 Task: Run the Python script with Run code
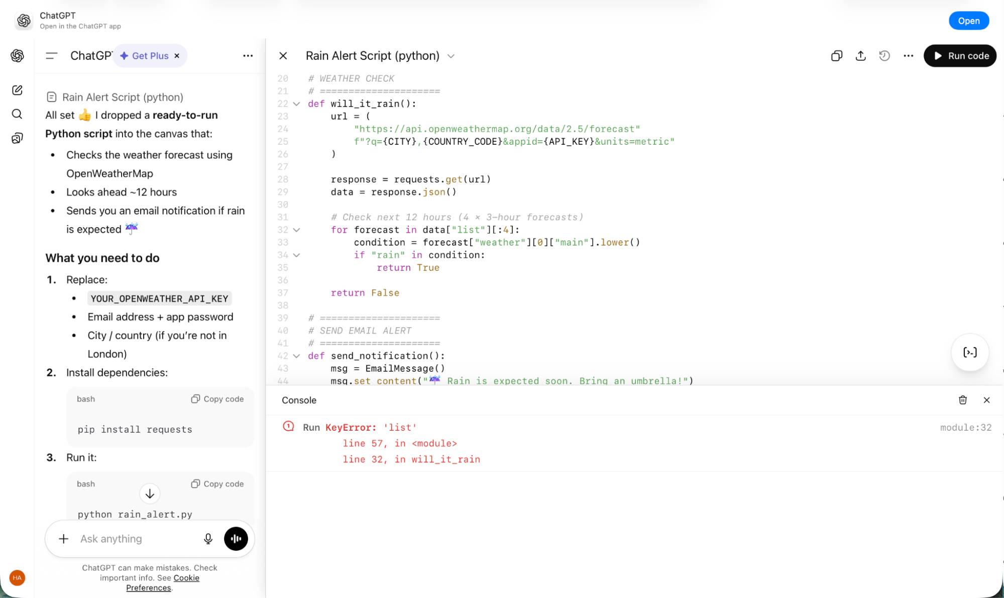click(959, 56)
